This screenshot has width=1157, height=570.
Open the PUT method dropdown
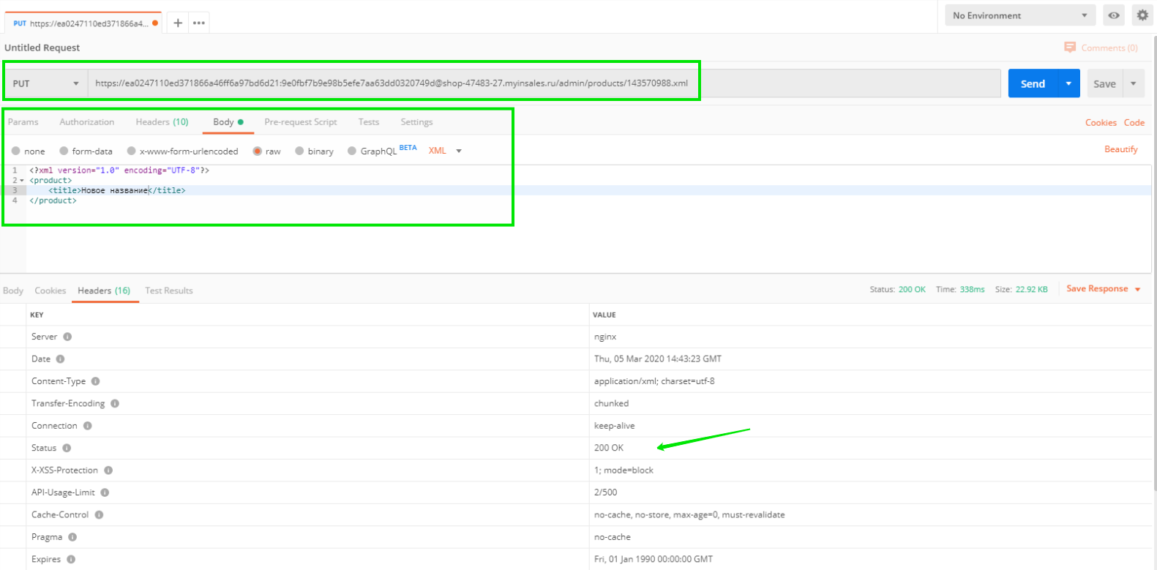pyautogui.click(x=45, y=83)
